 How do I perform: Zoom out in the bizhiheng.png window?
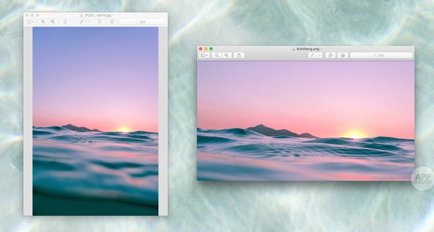pos(216,55)
